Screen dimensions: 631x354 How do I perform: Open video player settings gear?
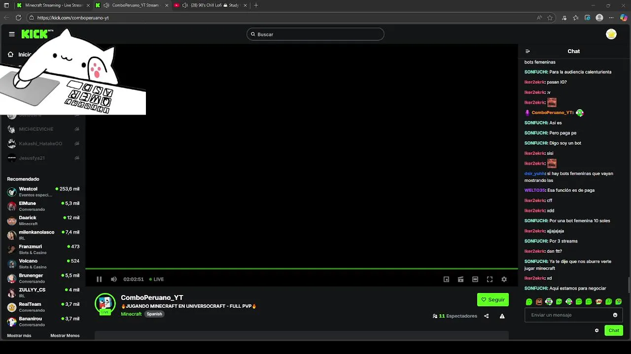point(504,279)
